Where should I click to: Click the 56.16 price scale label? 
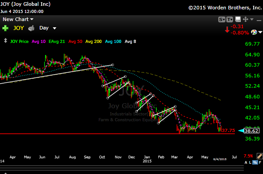coord(252,76)
